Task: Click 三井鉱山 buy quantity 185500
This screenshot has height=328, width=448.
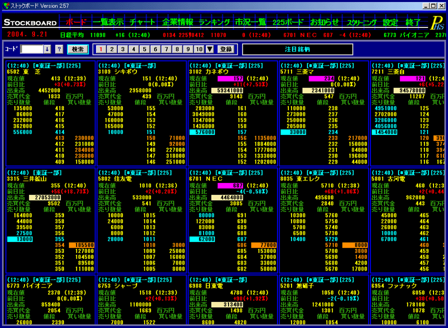Action: coord(81,245)
